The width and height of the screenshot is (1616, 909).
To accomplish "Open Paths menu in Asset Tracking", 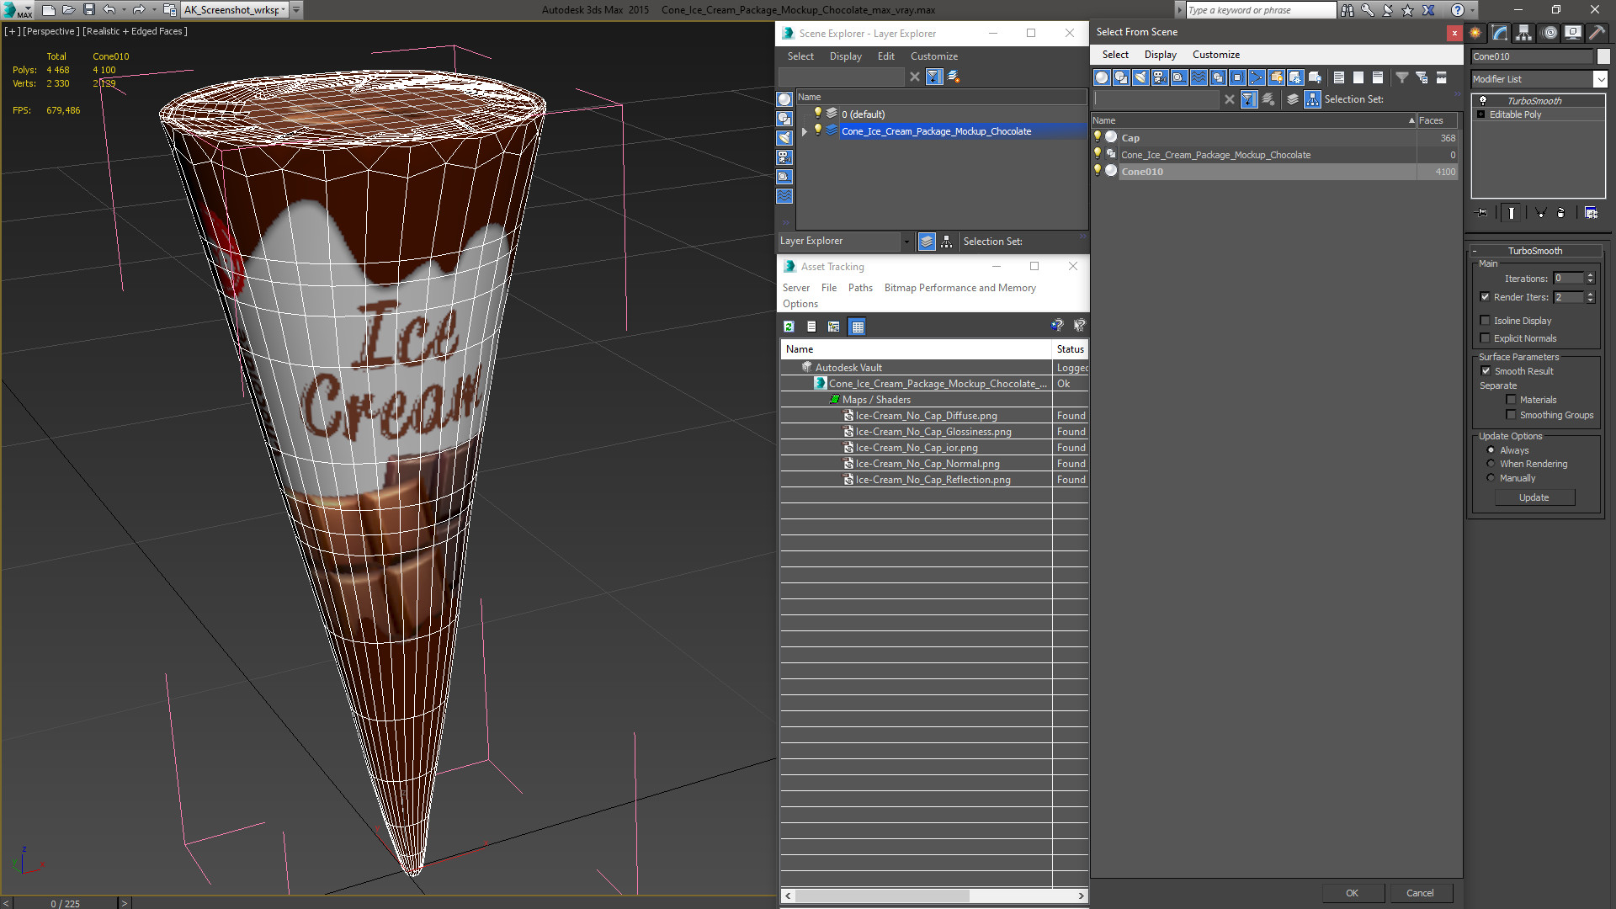I will pyautogui.click(x=860, y=288).
